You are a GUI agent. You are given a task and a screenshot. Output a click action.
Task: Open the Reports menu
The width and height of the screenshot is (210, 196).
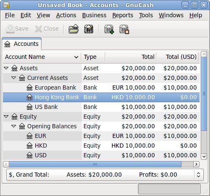click(x=123, y=15)
